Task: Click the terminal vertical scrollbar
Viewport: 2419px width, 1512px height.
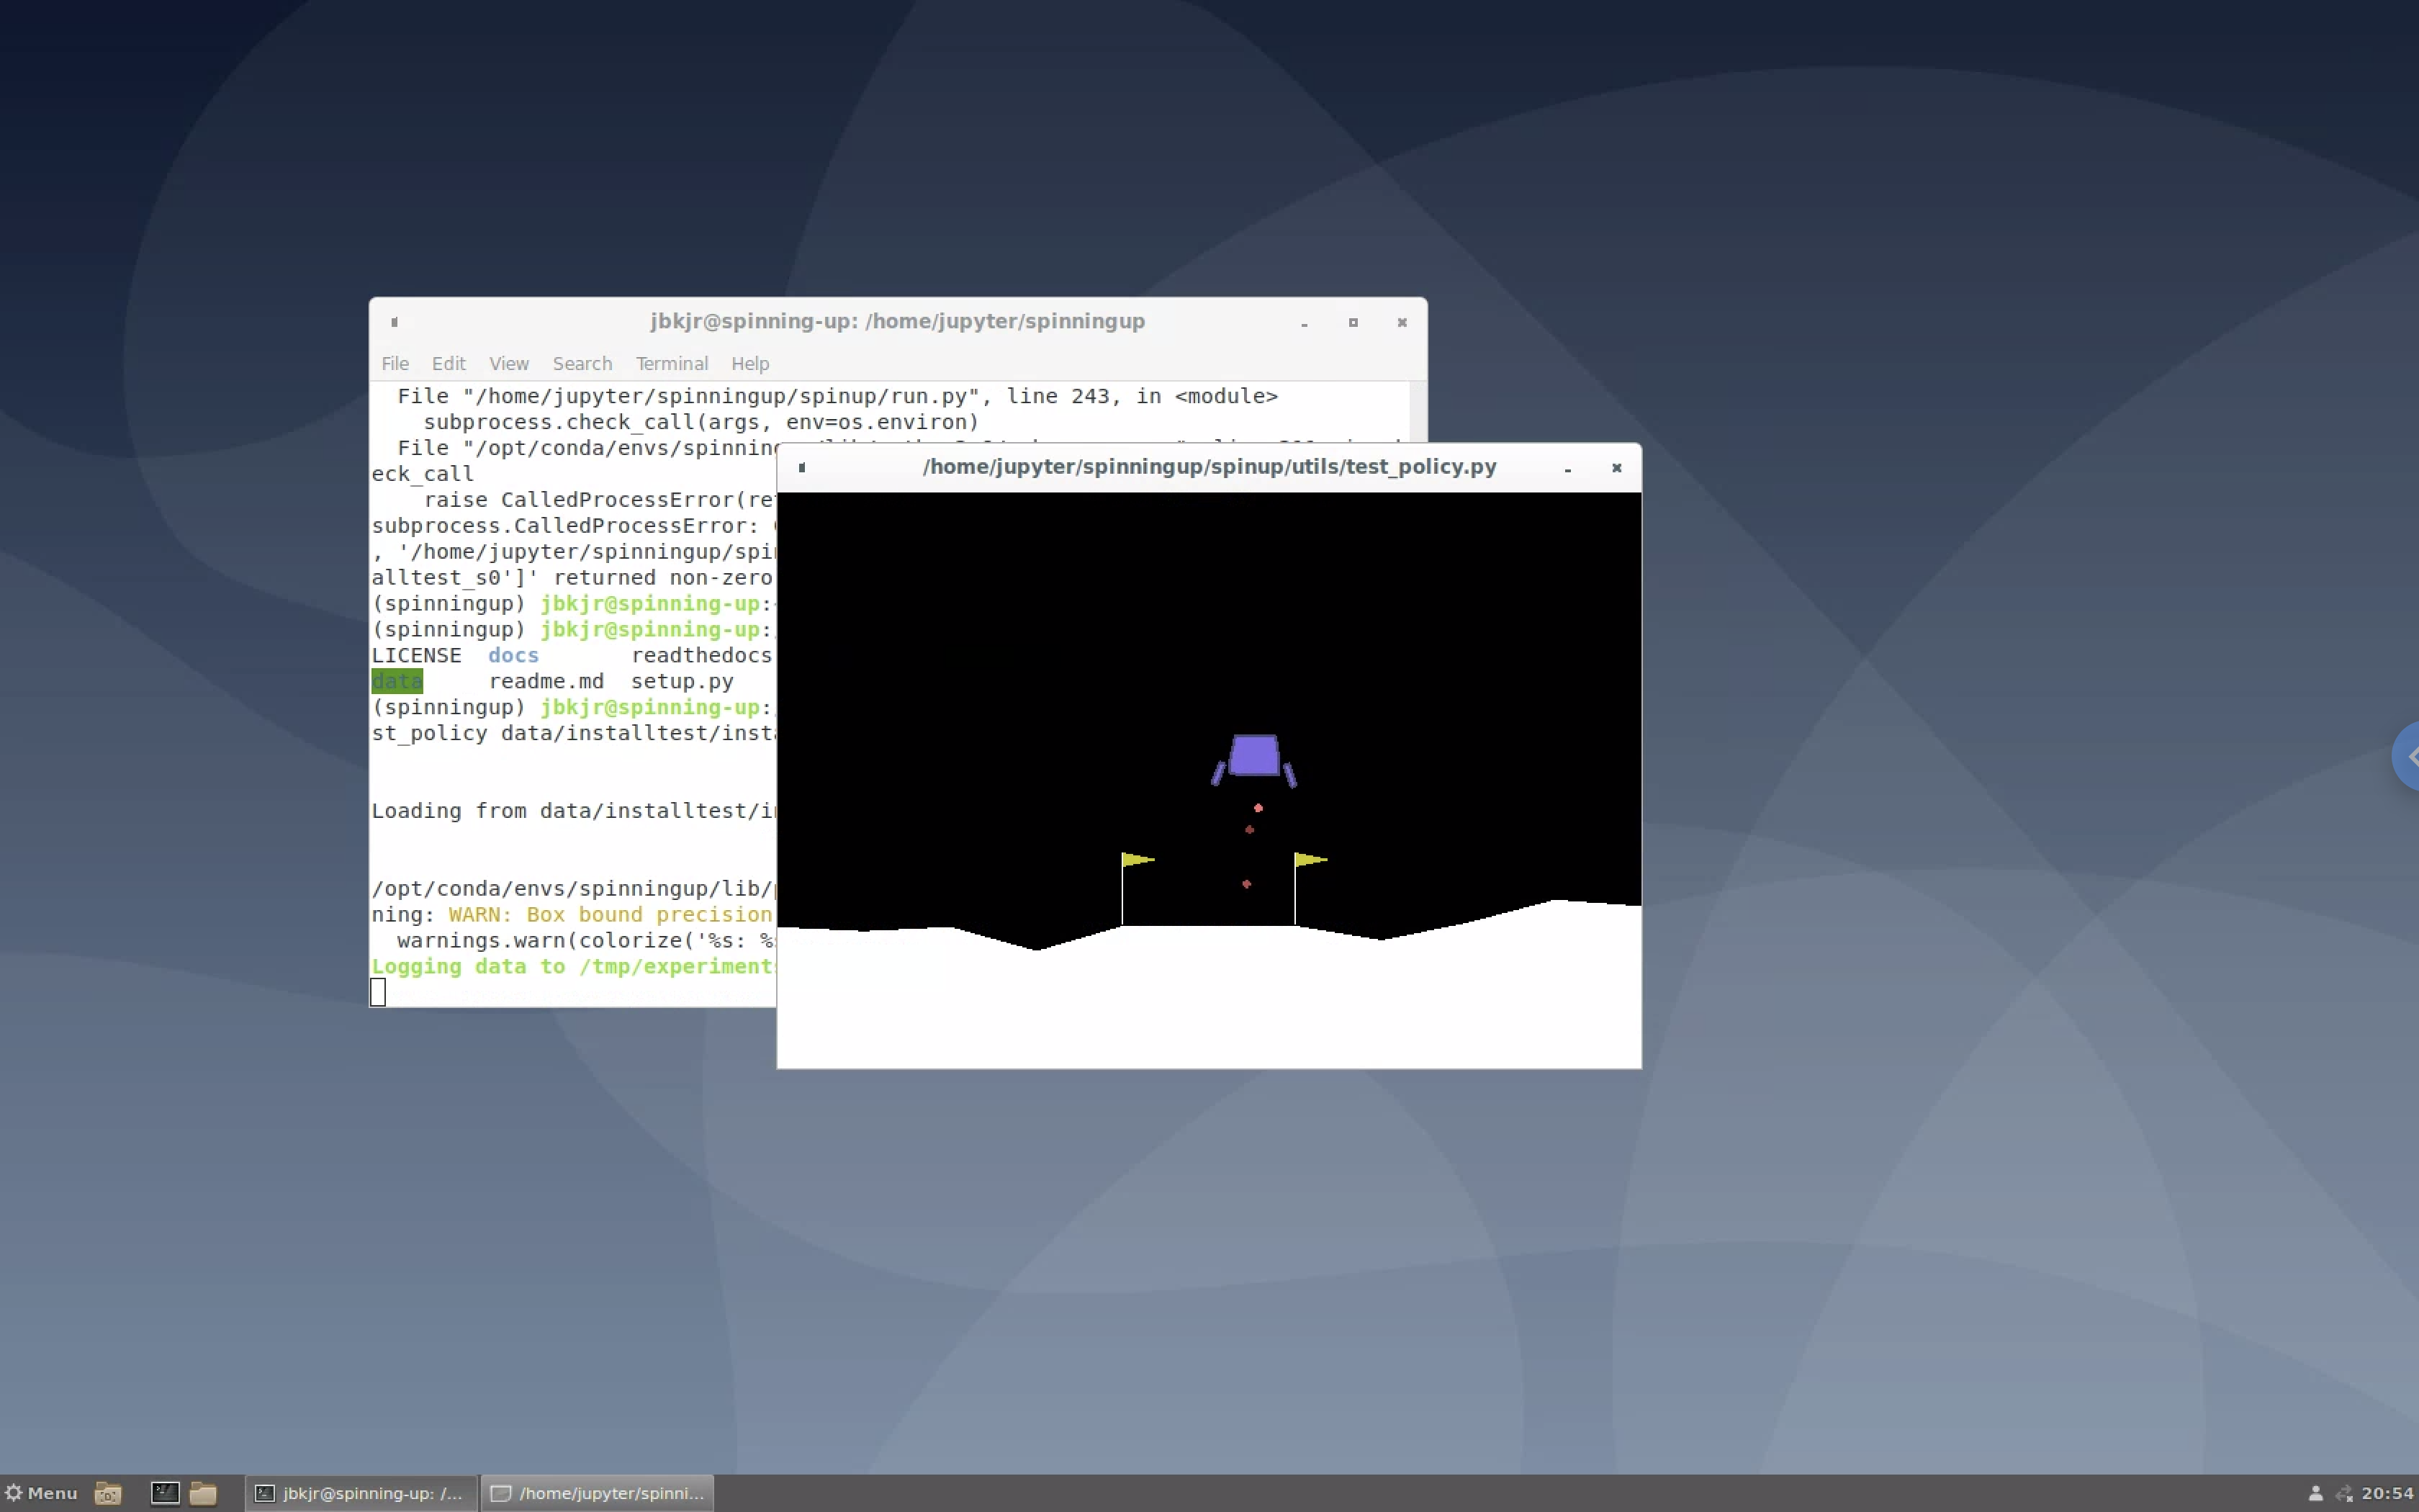Action: click(x=1418, y=411)
